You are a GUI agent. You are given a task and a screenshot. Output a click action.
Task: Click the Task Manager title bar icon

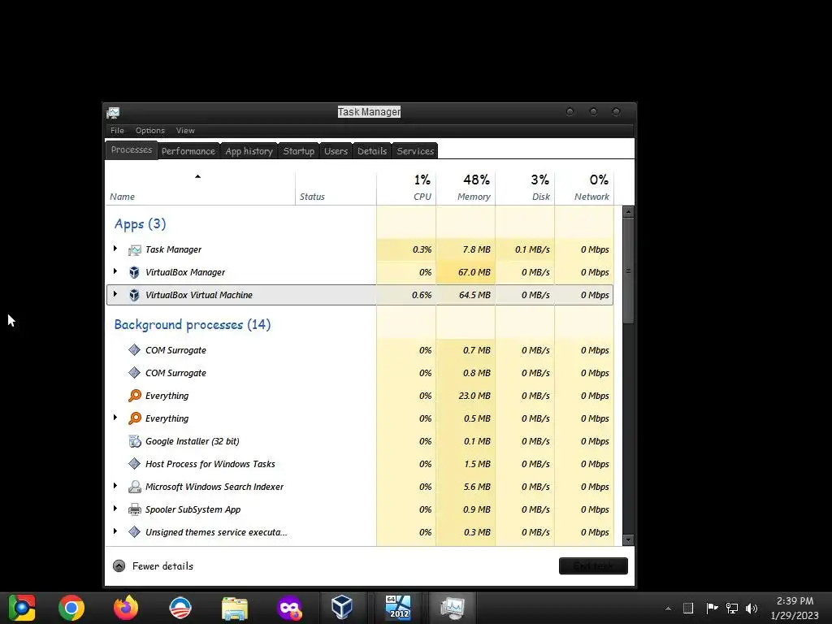pyautogui.click(x=113, y=112)
